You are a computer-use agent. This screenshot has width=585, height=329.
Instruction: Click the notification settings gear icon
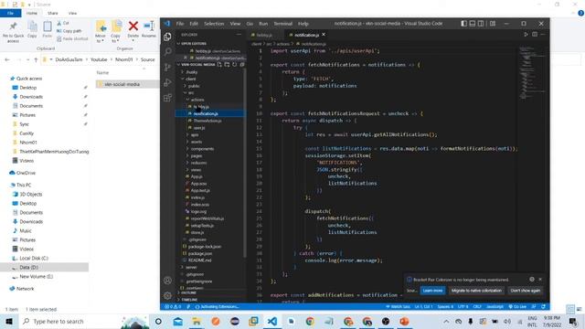pyautogui.click(x=532, y=279)
